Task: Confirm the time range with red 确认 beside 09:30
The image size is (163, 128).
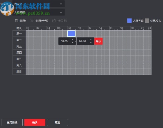Action: [x=98, y=41]
